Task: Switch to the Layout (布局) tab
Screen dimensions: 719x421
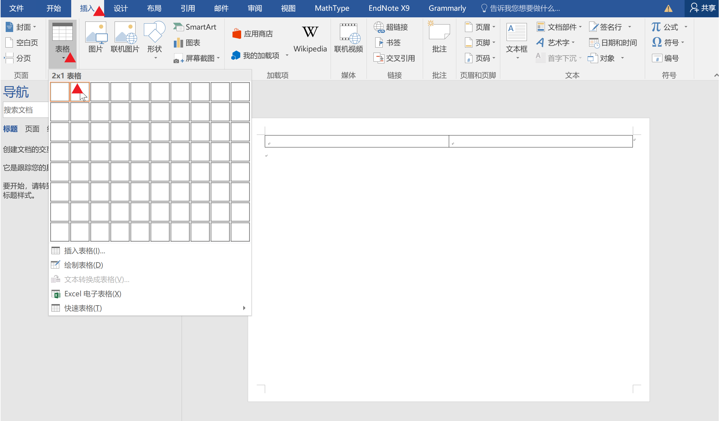Action: [154, 8]
